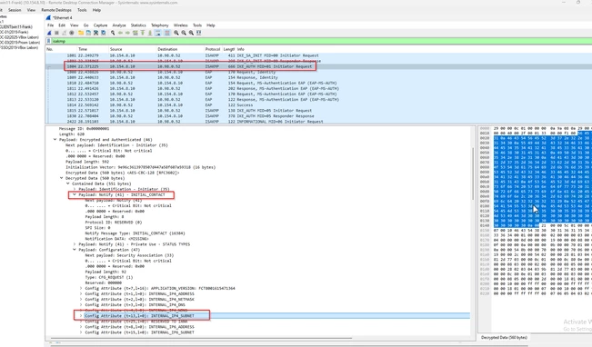Expand Config Attribute INTERNAL_IP4_ADDRESS

(81, 293)
